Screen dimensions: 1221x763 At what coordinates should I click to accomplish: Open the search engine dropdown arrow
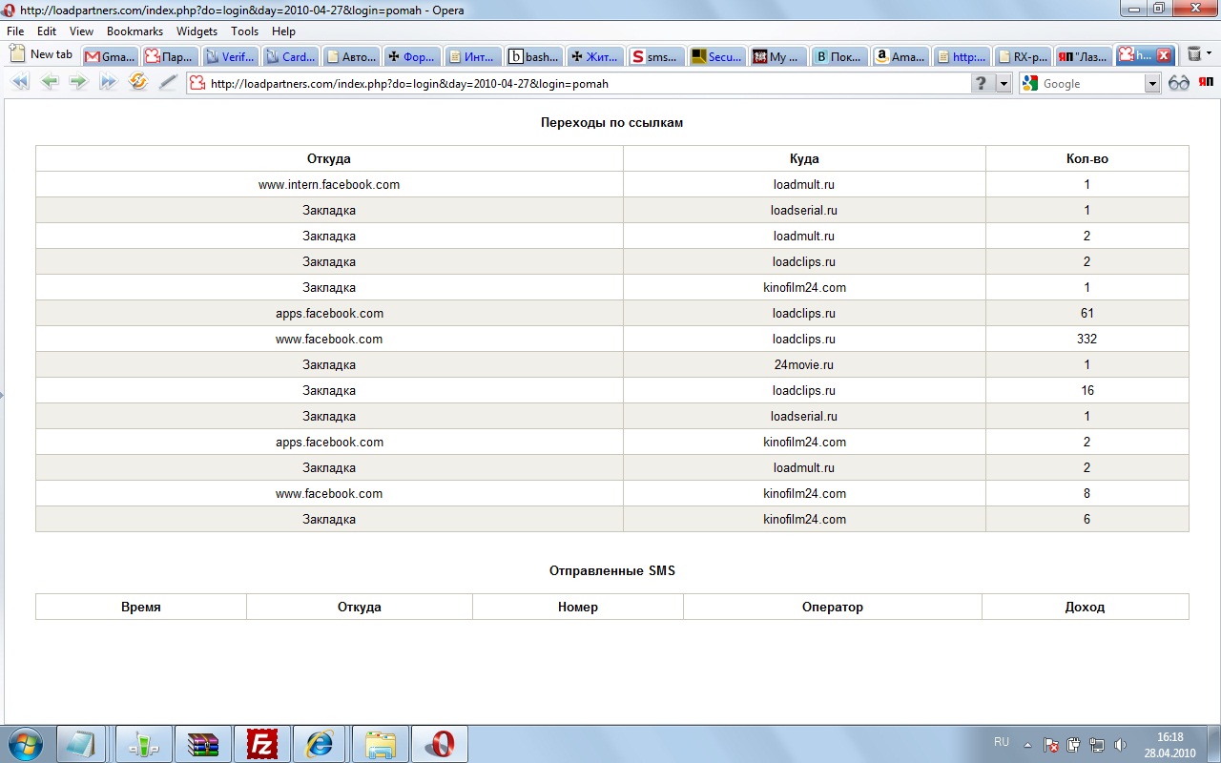pos(1152,84)
